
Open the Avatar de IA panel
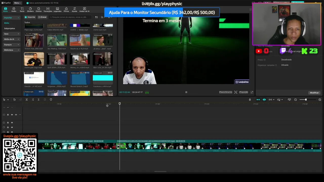point(84,10)
